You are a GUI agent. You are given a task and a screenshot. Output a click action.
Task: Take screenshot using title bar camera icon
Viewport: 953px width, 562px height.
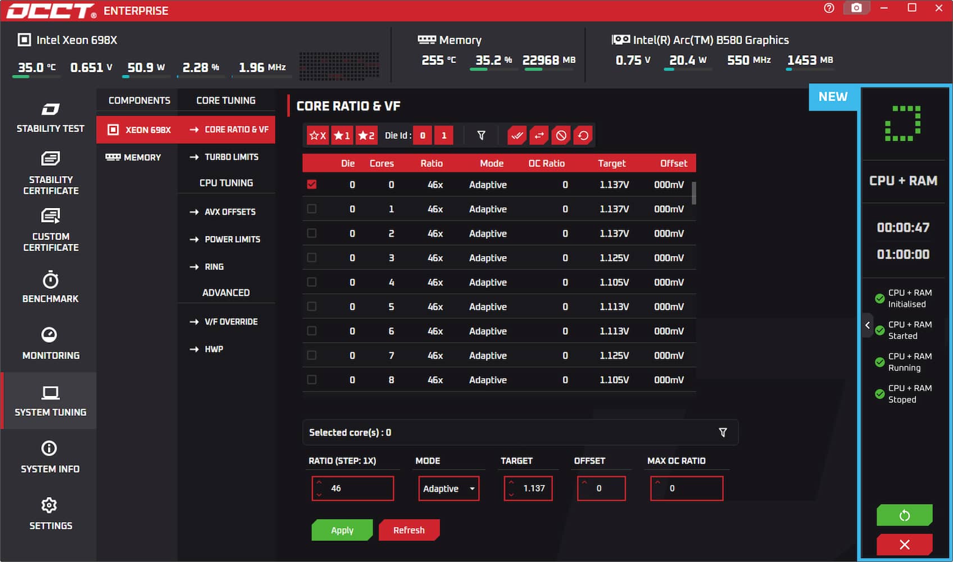pyautogui.click(x=856, y=9)
